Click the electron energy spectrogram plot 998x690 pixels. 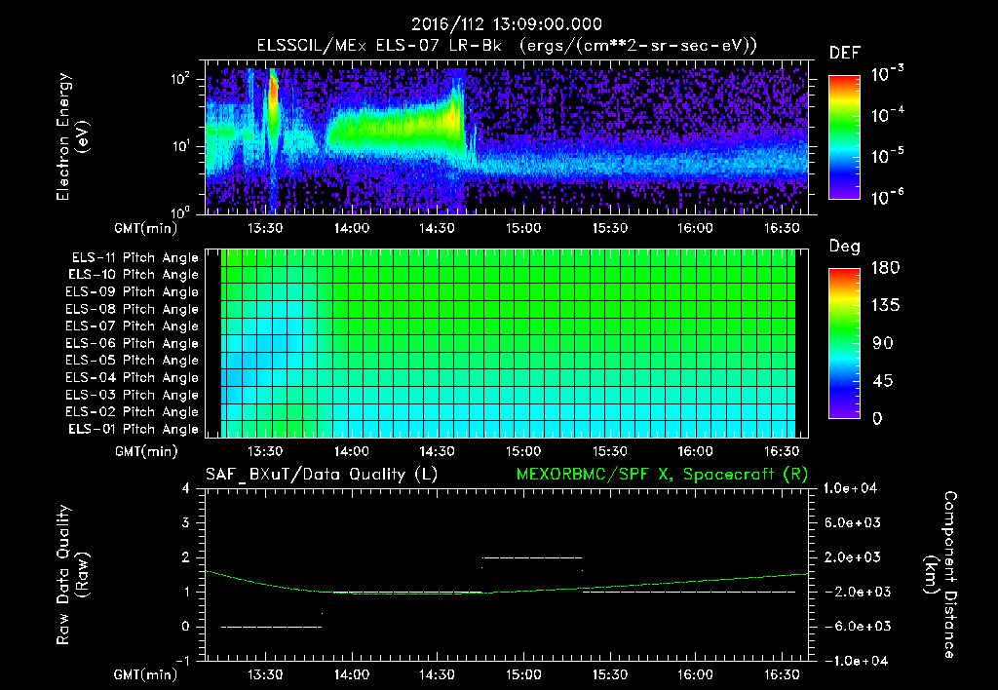coord(507,136)
